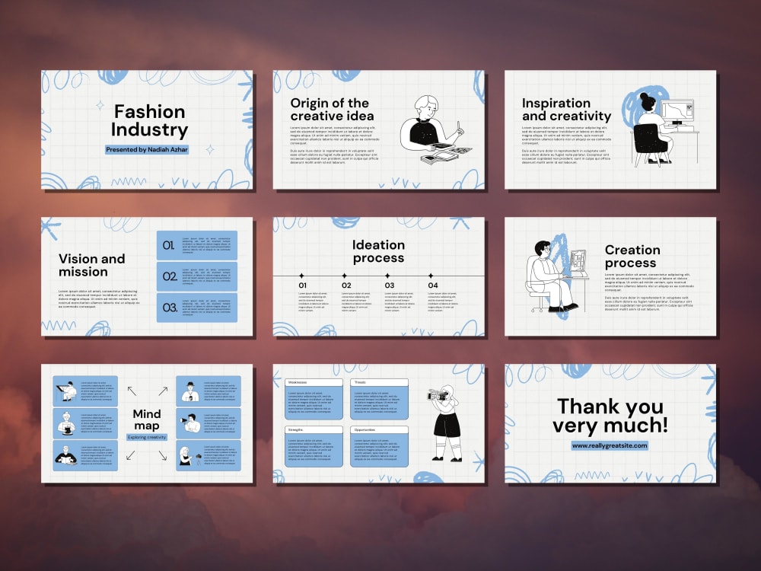Select the Weaknesses box
This screenshot has width=761, height=571.
(314, 399)
